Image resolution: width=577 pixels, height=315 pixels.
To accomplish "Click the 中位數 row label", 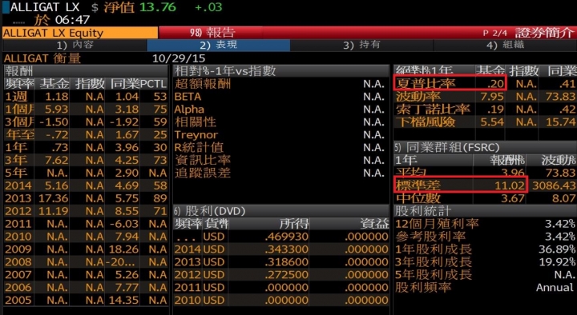I will (418, 198).
